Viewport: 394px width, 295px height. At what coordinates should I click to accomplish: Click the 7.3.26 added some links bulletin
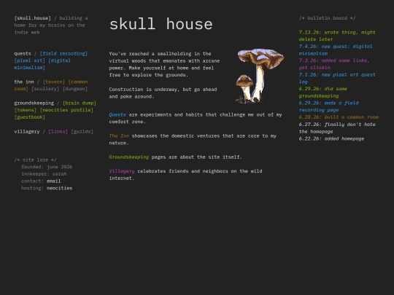pos(334,64)
